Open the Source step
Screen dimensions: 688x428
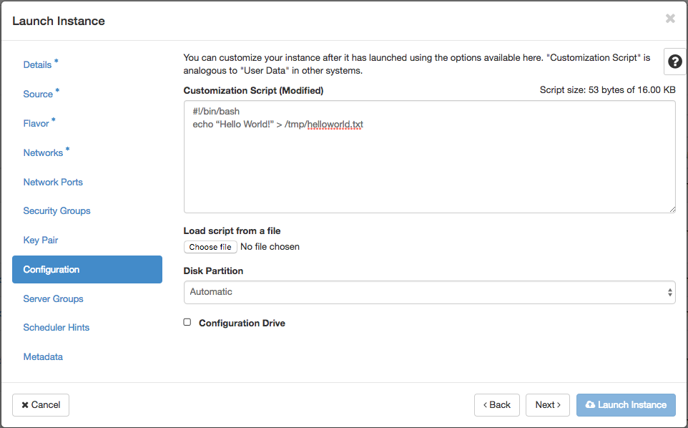38,94
